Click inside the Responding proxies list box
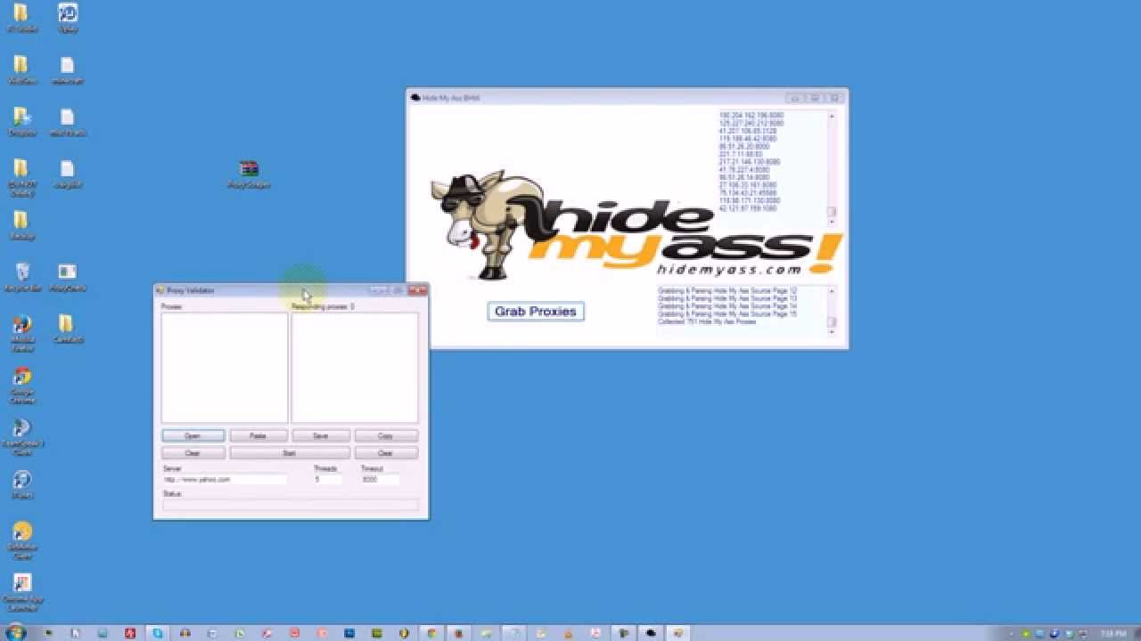Image resolution: width=1141 pixels, height=641 pixels. [x=355, y=367]
